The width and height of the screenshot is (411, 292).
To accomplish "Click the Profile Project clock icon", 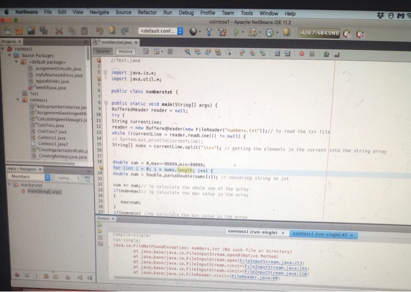I will [269, 33].
